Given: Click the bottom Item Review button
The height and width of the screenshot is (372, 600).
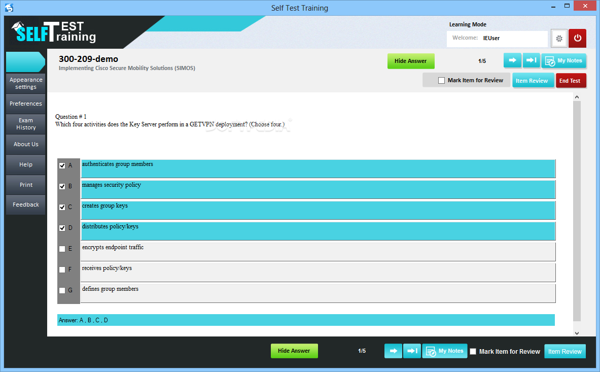Looking at the screenshot, I should 565,351.
